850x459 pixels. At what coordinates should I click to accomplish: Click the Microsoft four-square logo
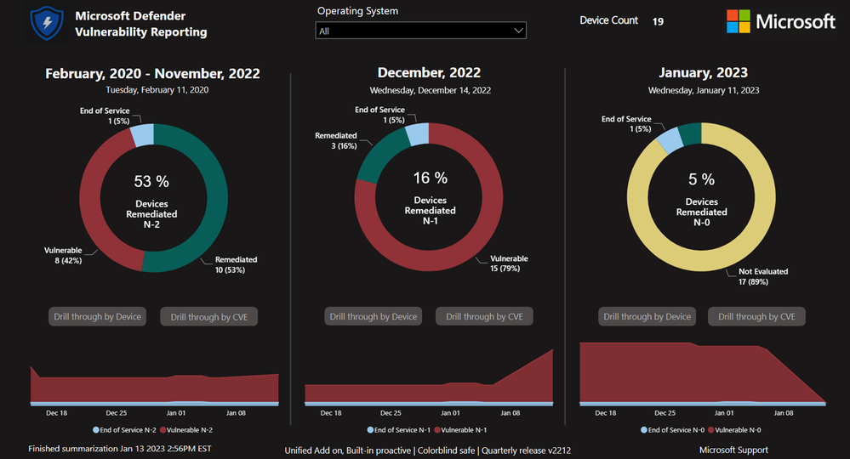coord(739,21)
